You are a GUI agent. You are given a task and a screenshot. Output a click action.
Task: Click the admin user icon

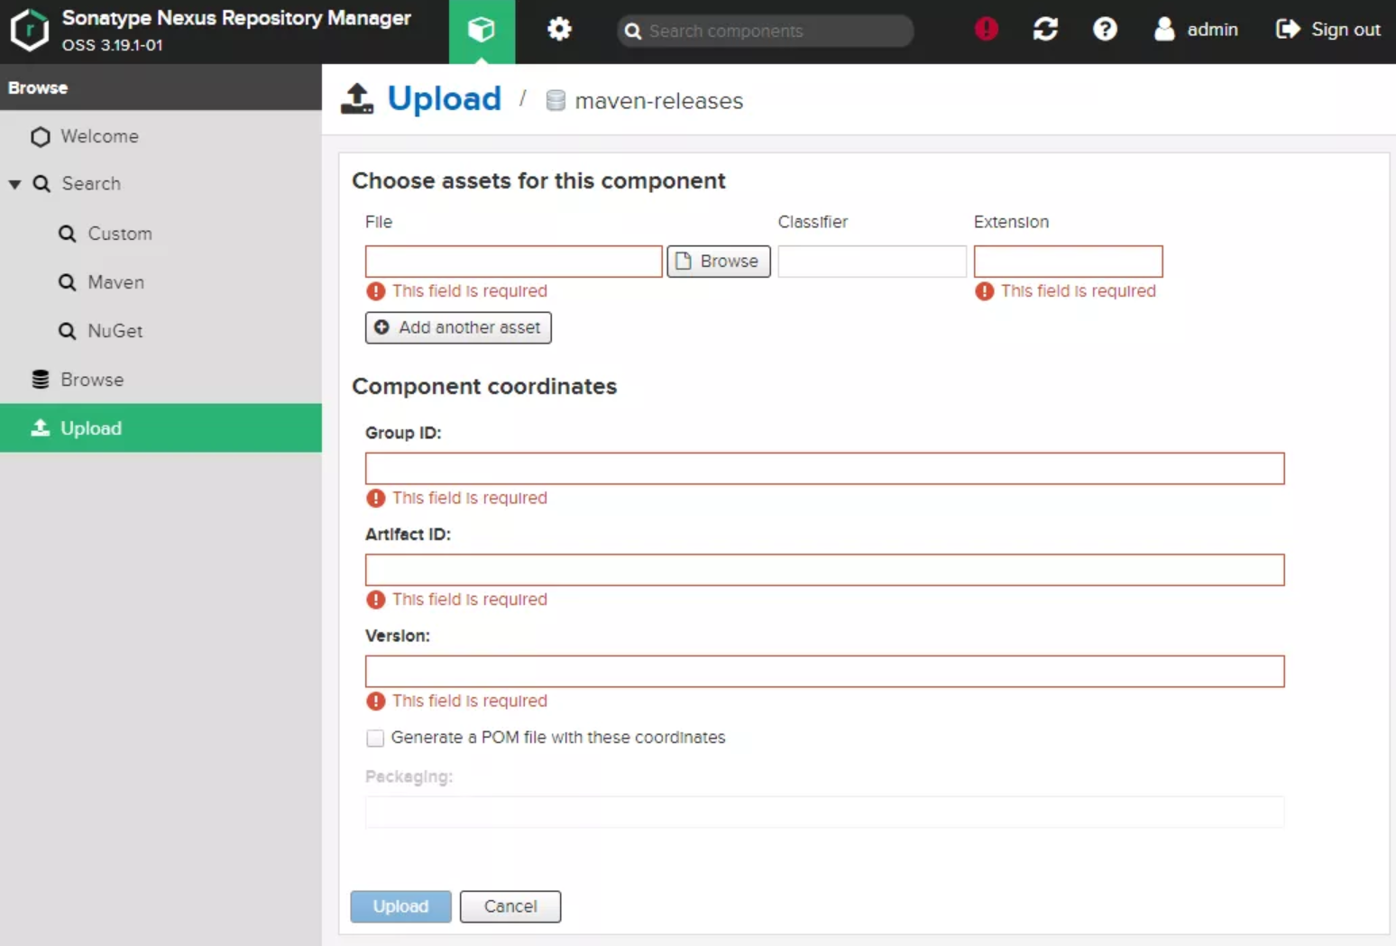point(1164,29)
